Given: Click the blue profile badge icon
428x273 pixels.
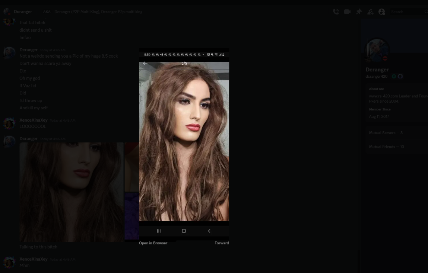Looking at the screenshot, I should pos(400,76).
